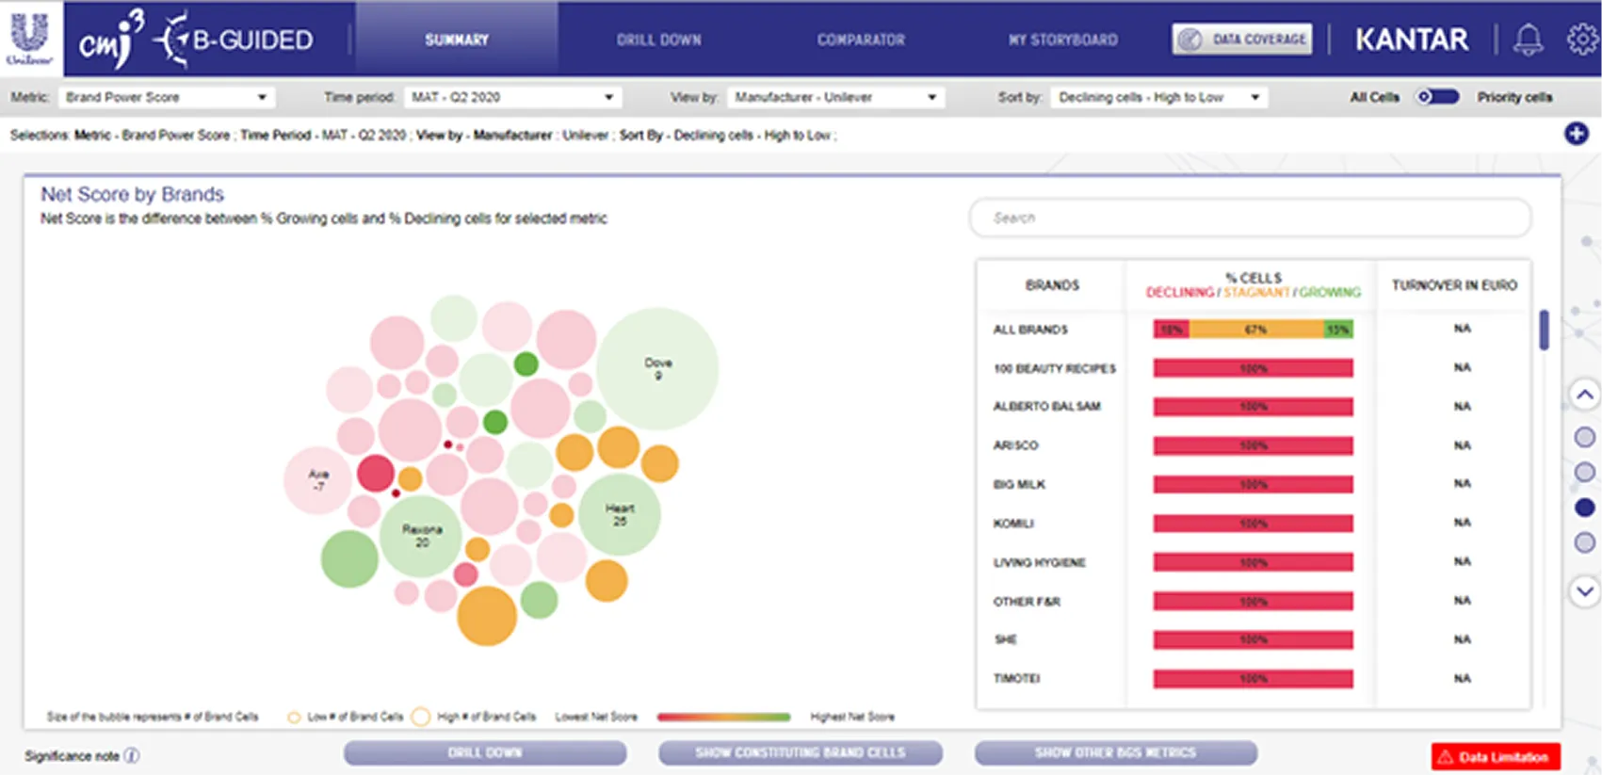
Task: Click the Heart bubble in chart
Action: (620, 514)
